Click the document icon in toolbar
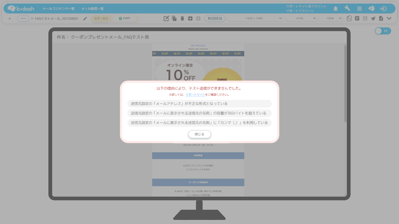This screenshot has width=399, height=224. [381, 18]
